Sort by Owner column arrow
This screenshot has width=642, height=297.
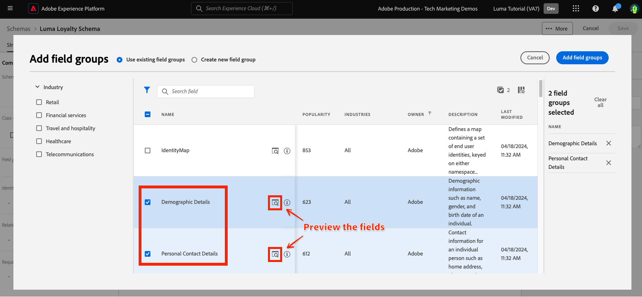pyautogui.click(x=430, y=114)
